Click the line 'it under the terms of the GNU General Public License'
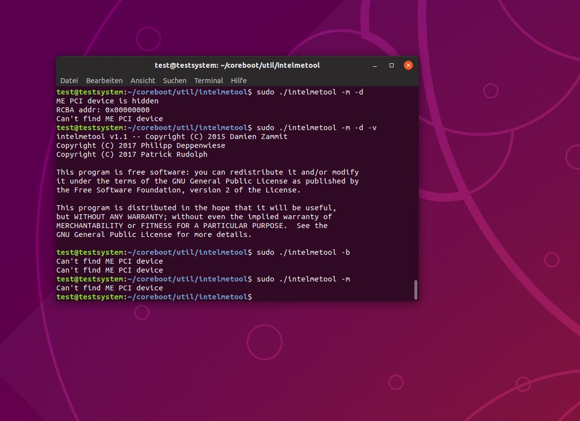Screen dimensions: 580x421 tap(208, 181)
